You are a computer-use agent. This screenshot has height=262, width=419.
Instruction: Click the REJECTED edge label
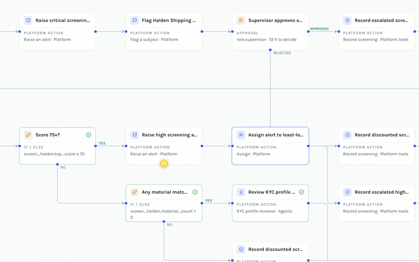[282, 53]
